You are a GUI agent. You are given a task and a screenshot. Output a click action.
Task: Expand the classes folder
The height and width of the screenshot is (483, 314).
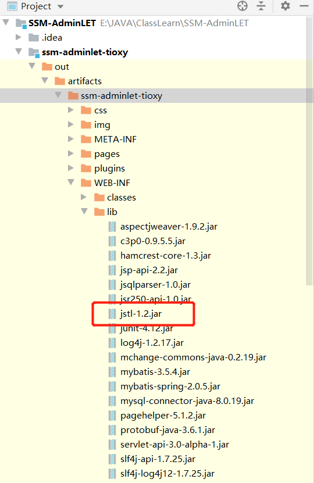coord(84,197)
